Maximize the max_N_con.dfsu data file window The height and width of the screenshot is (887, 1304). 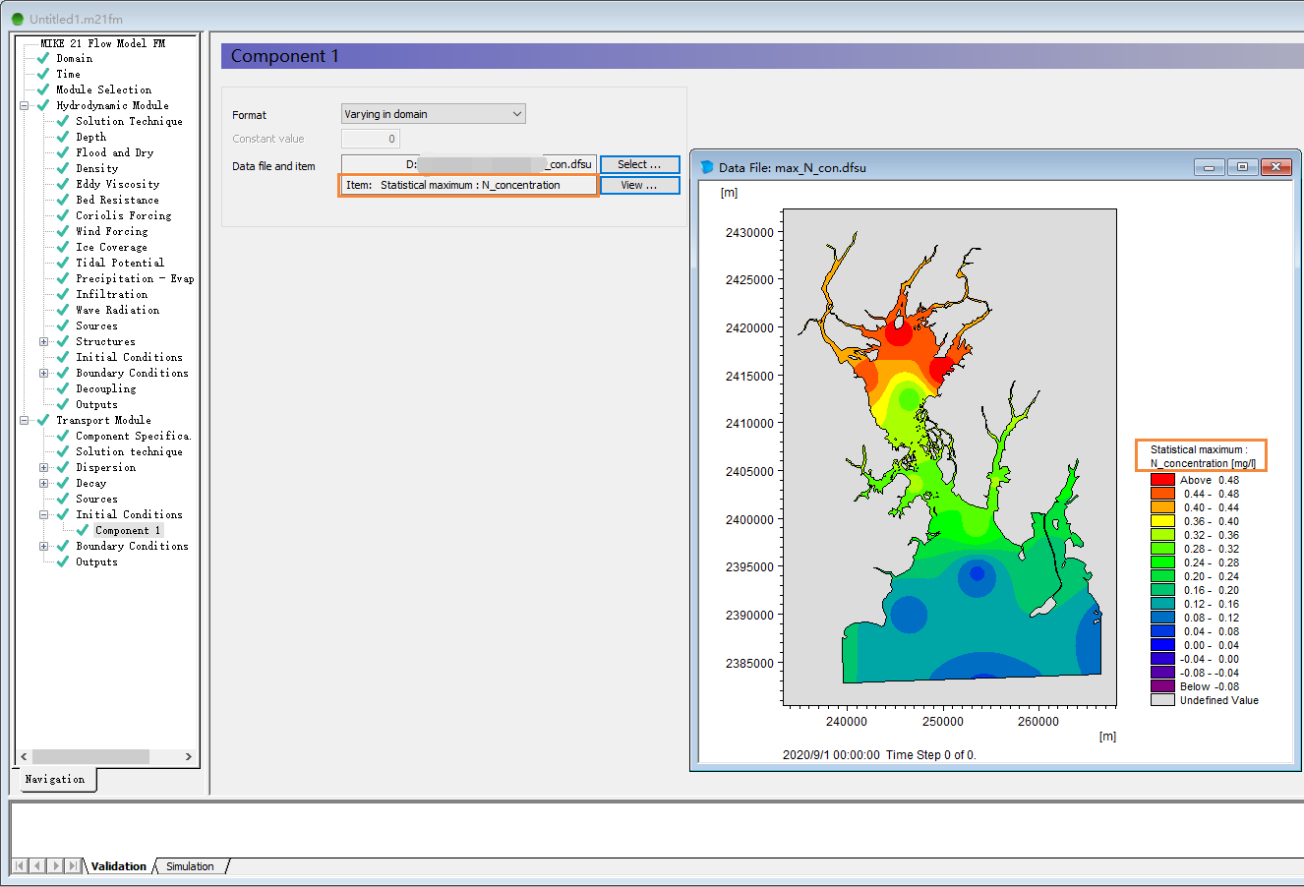(1242, 167)
